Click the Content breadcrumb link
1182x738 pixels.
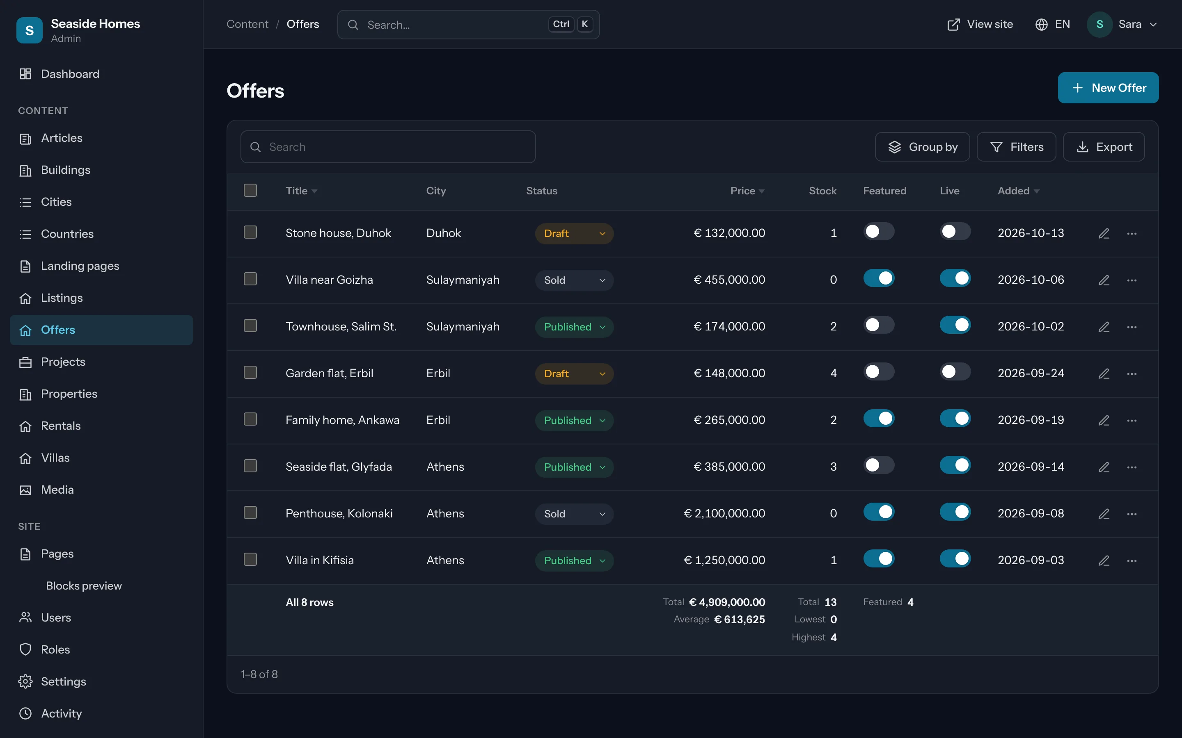[247, 25]
